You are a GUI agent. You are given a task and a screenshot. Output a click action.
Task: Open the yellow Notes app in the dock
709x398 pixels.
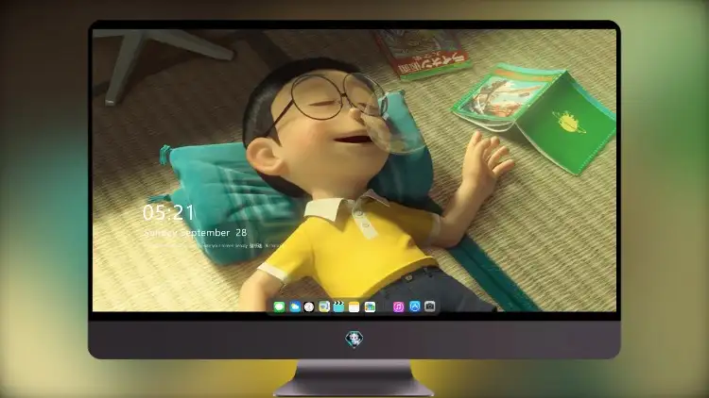(354, 307)
